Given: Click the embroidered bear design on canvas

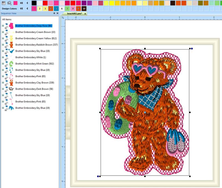Looking at the screenshot, I should pyautogui.click(x=145, y=112).
